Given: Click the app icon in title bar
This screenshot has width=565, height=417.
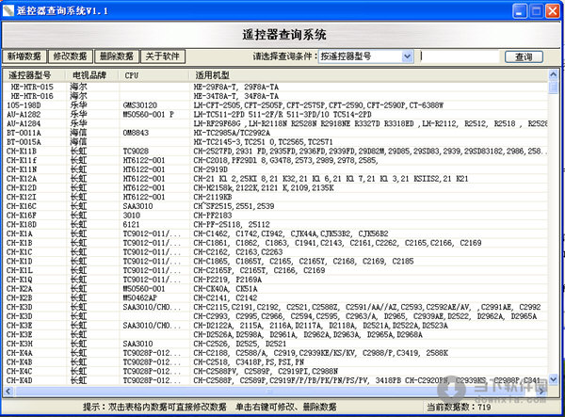Looking at the screenshot, I should tap(8, 10).
